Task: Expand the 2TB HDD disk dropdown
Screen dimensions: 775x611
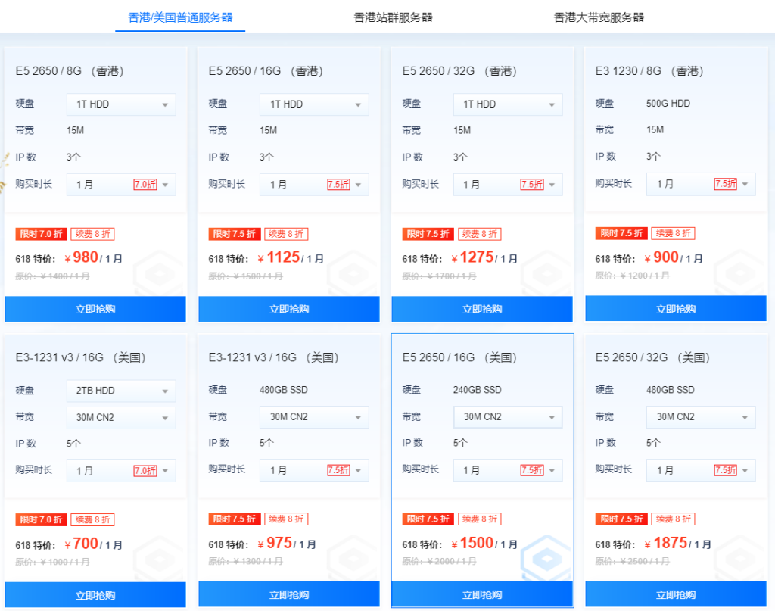Action: click(121, 391)
